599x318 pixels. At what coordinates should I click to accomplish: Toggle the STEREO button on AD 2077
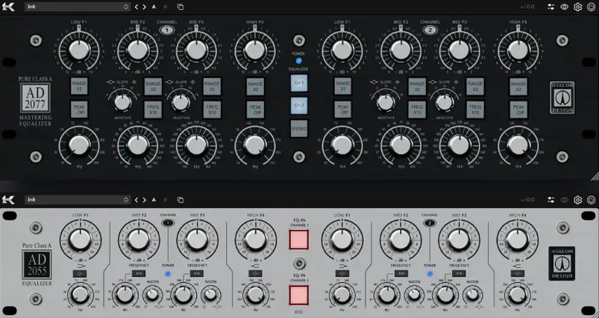pyautogui.click(x=298, y=129)
